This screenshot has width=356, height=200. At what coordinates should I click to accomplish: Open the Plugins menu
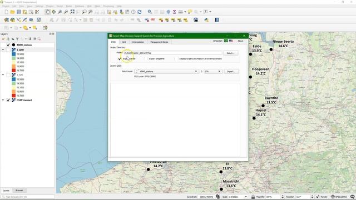point(50,6)
